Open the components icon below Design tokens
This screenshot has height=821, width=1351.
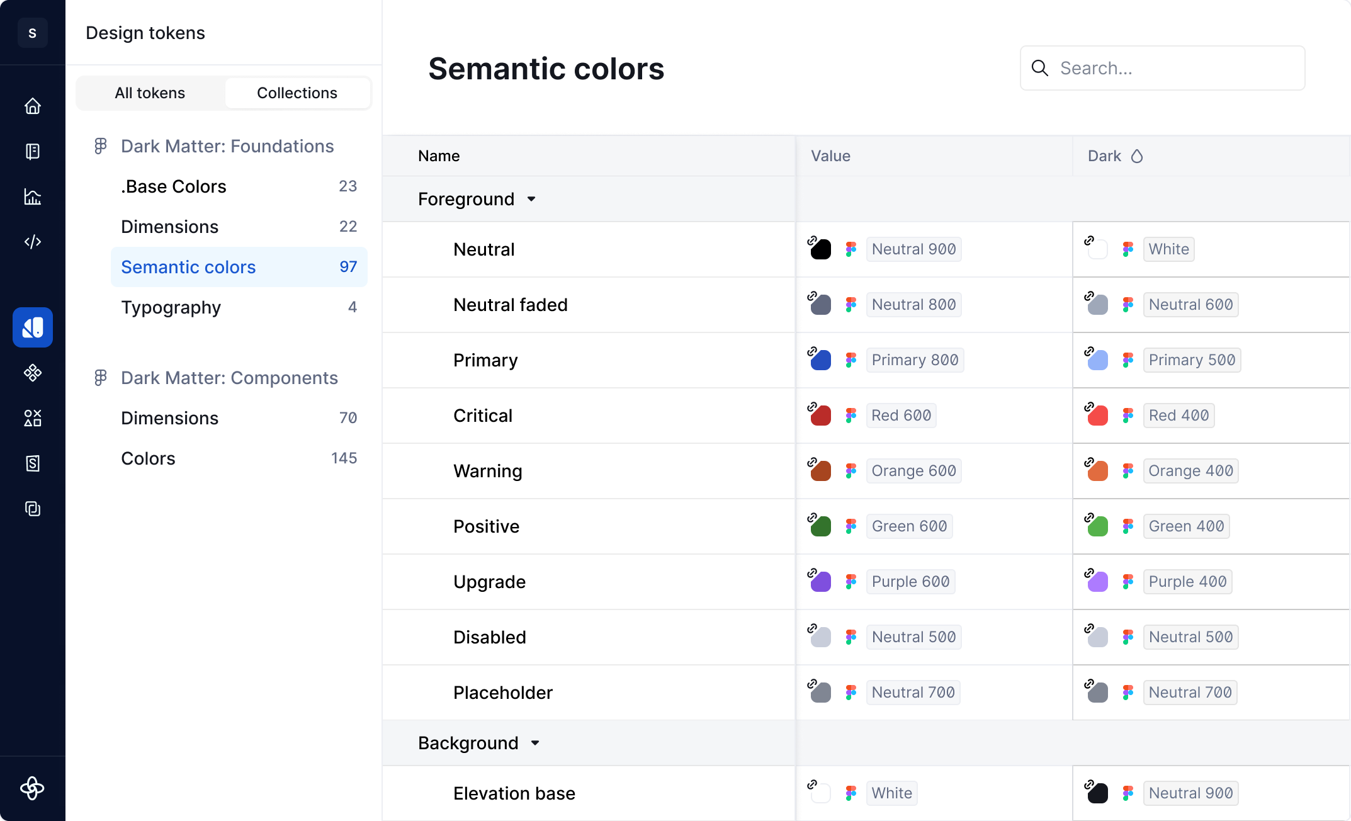(32, 373)
